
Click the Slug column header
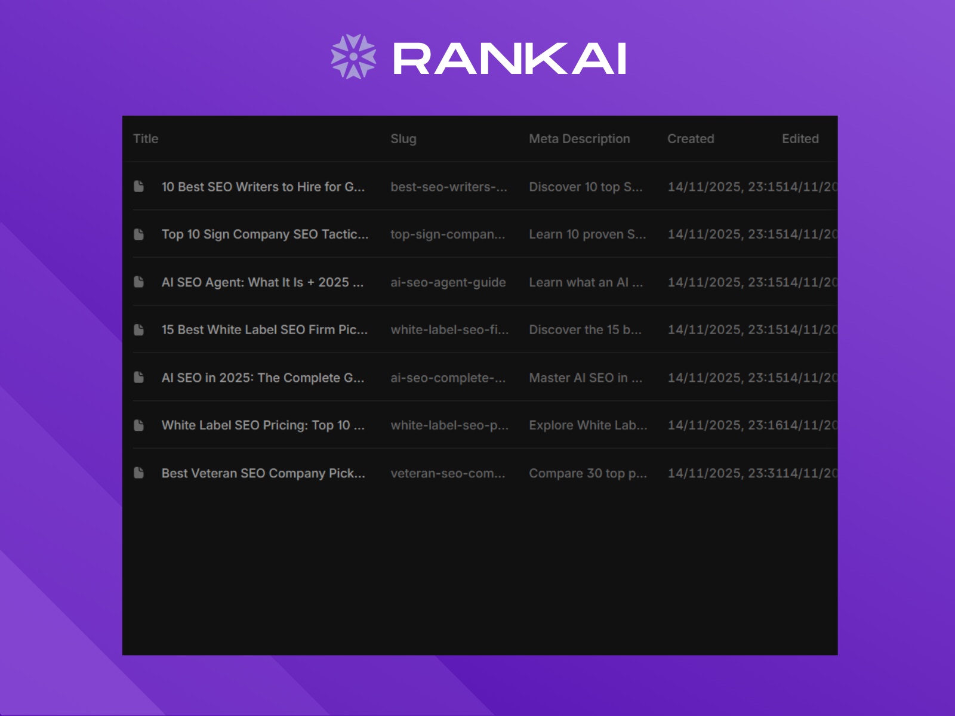(403, 138)
